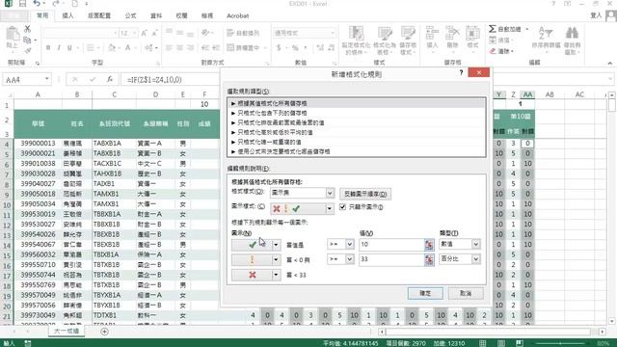This screenshot has height=347, width=617.
Task: Click the add new sheet plus icon
Action: (x=104, y=332)
